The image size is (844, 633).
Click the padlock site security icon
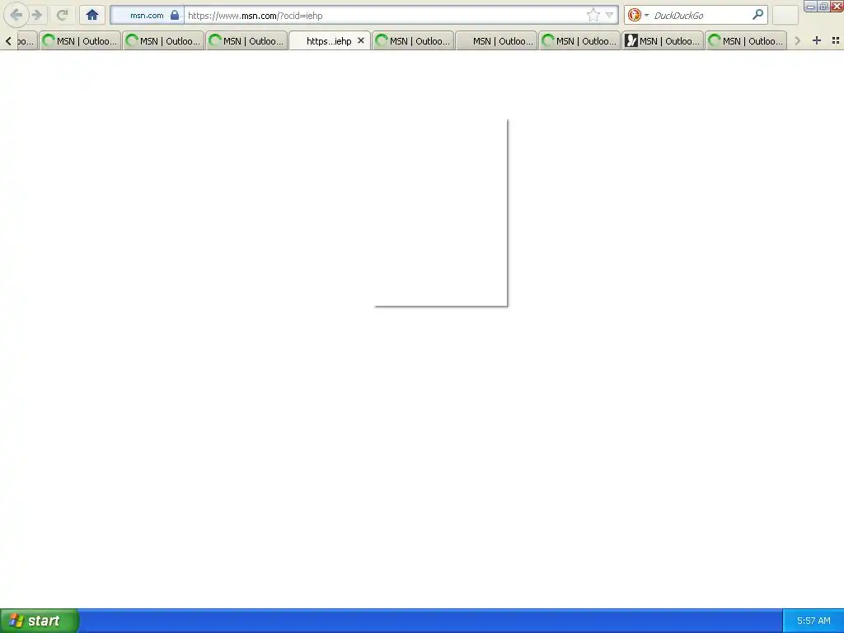click(x=175, y=15)
